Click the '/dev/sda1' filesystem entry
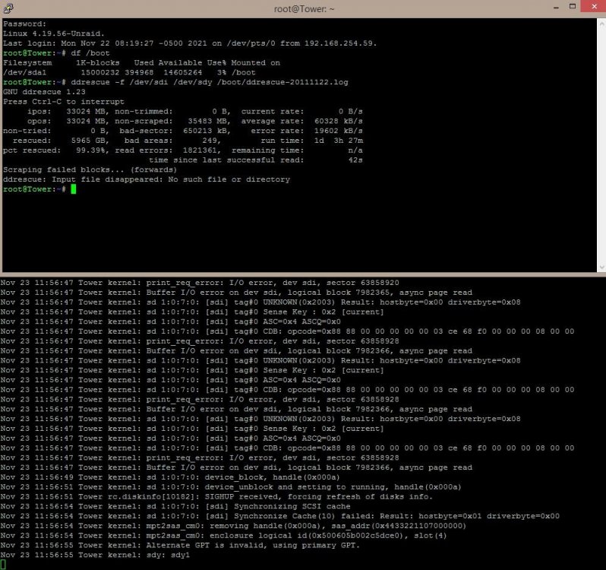Screen dimensions: 606x570 [x=24, y=72]
